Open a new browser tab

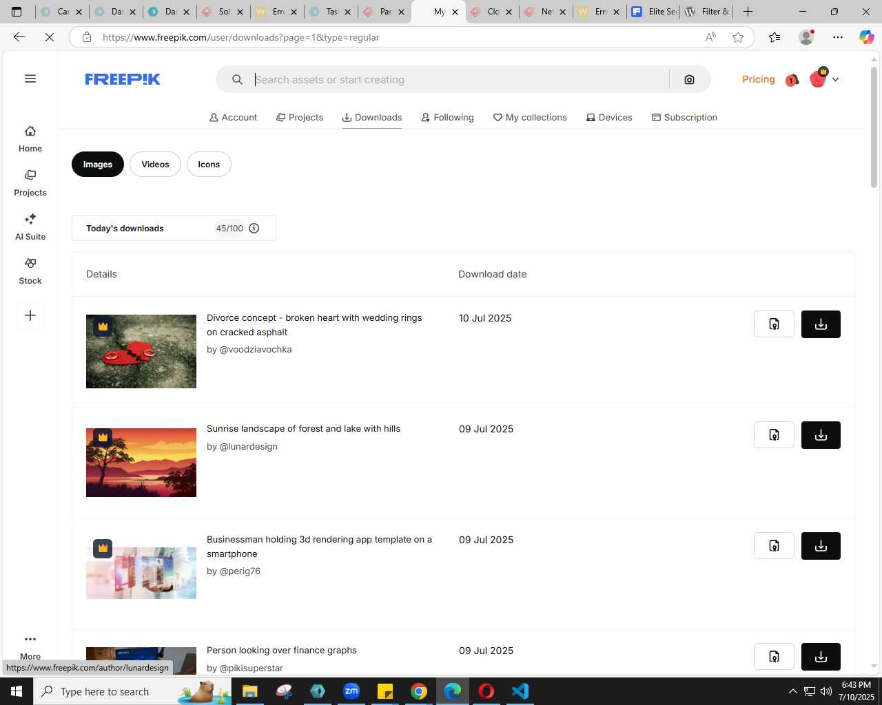tap(748, 12)
